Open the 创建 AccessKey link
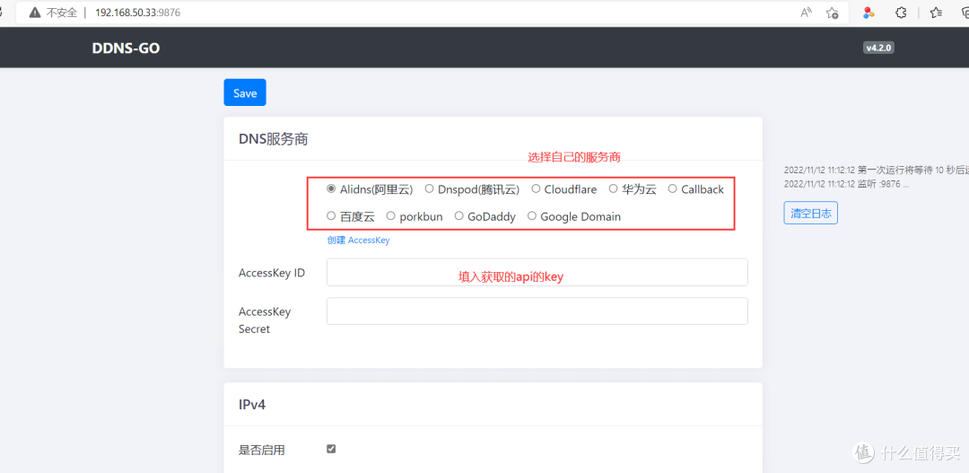This screenshot has width=969, height=473. click(x=358, y=240)
